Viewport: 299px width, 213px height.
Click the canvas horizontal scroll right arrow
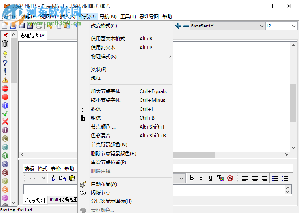[286, 154]
